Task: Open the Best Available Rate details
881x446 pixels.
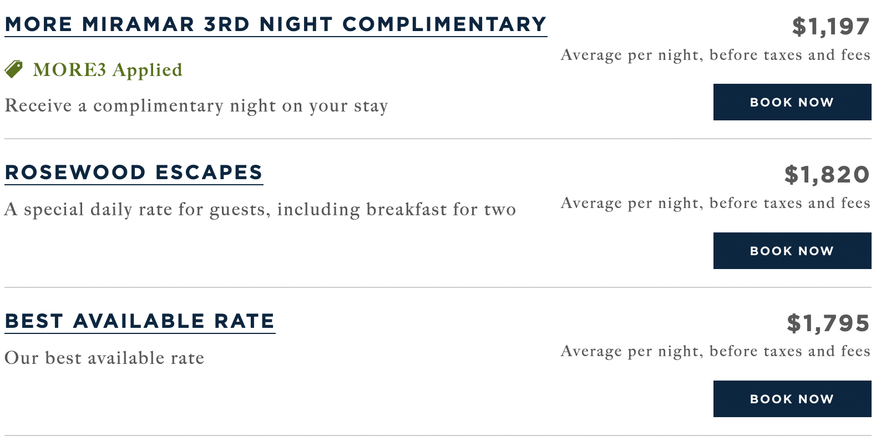Action: 140,321
